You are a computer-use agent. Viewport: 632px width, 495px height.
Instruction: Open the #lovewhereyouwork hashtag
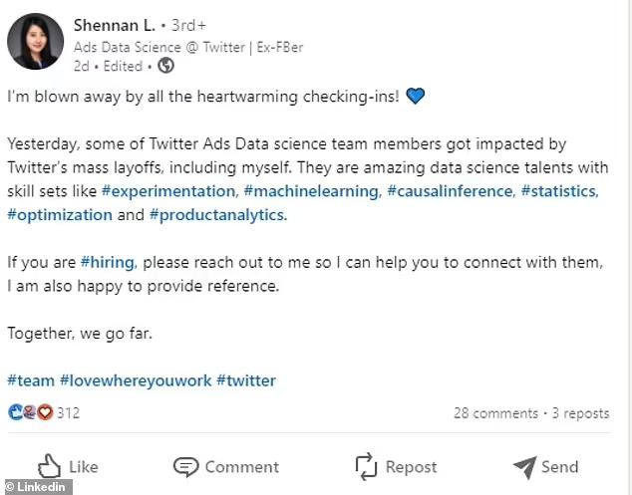click(x=136, y=380)
